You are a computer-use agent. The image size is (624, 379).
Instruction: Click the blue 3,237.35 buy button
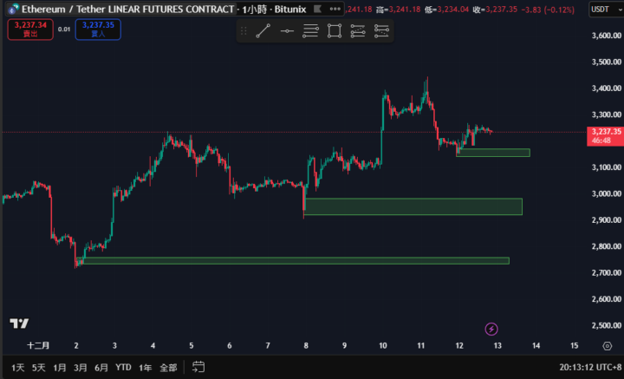pyautogui.click(x=98, y=29)
